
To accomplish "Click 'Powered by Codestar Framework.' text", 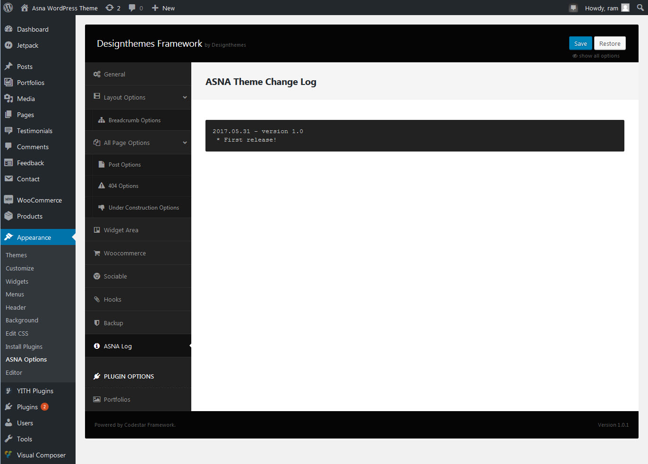I will click(135, 425).
